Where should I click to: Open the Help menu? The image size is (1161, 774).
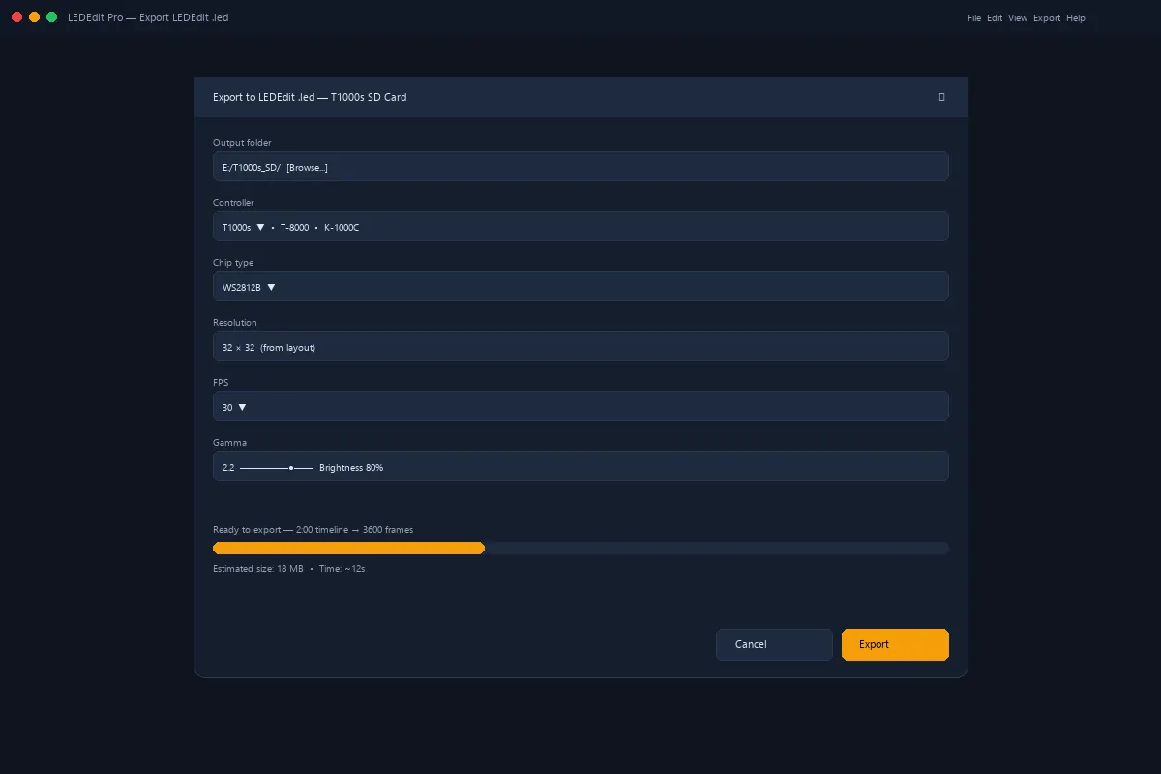(x=1076, y=18)
